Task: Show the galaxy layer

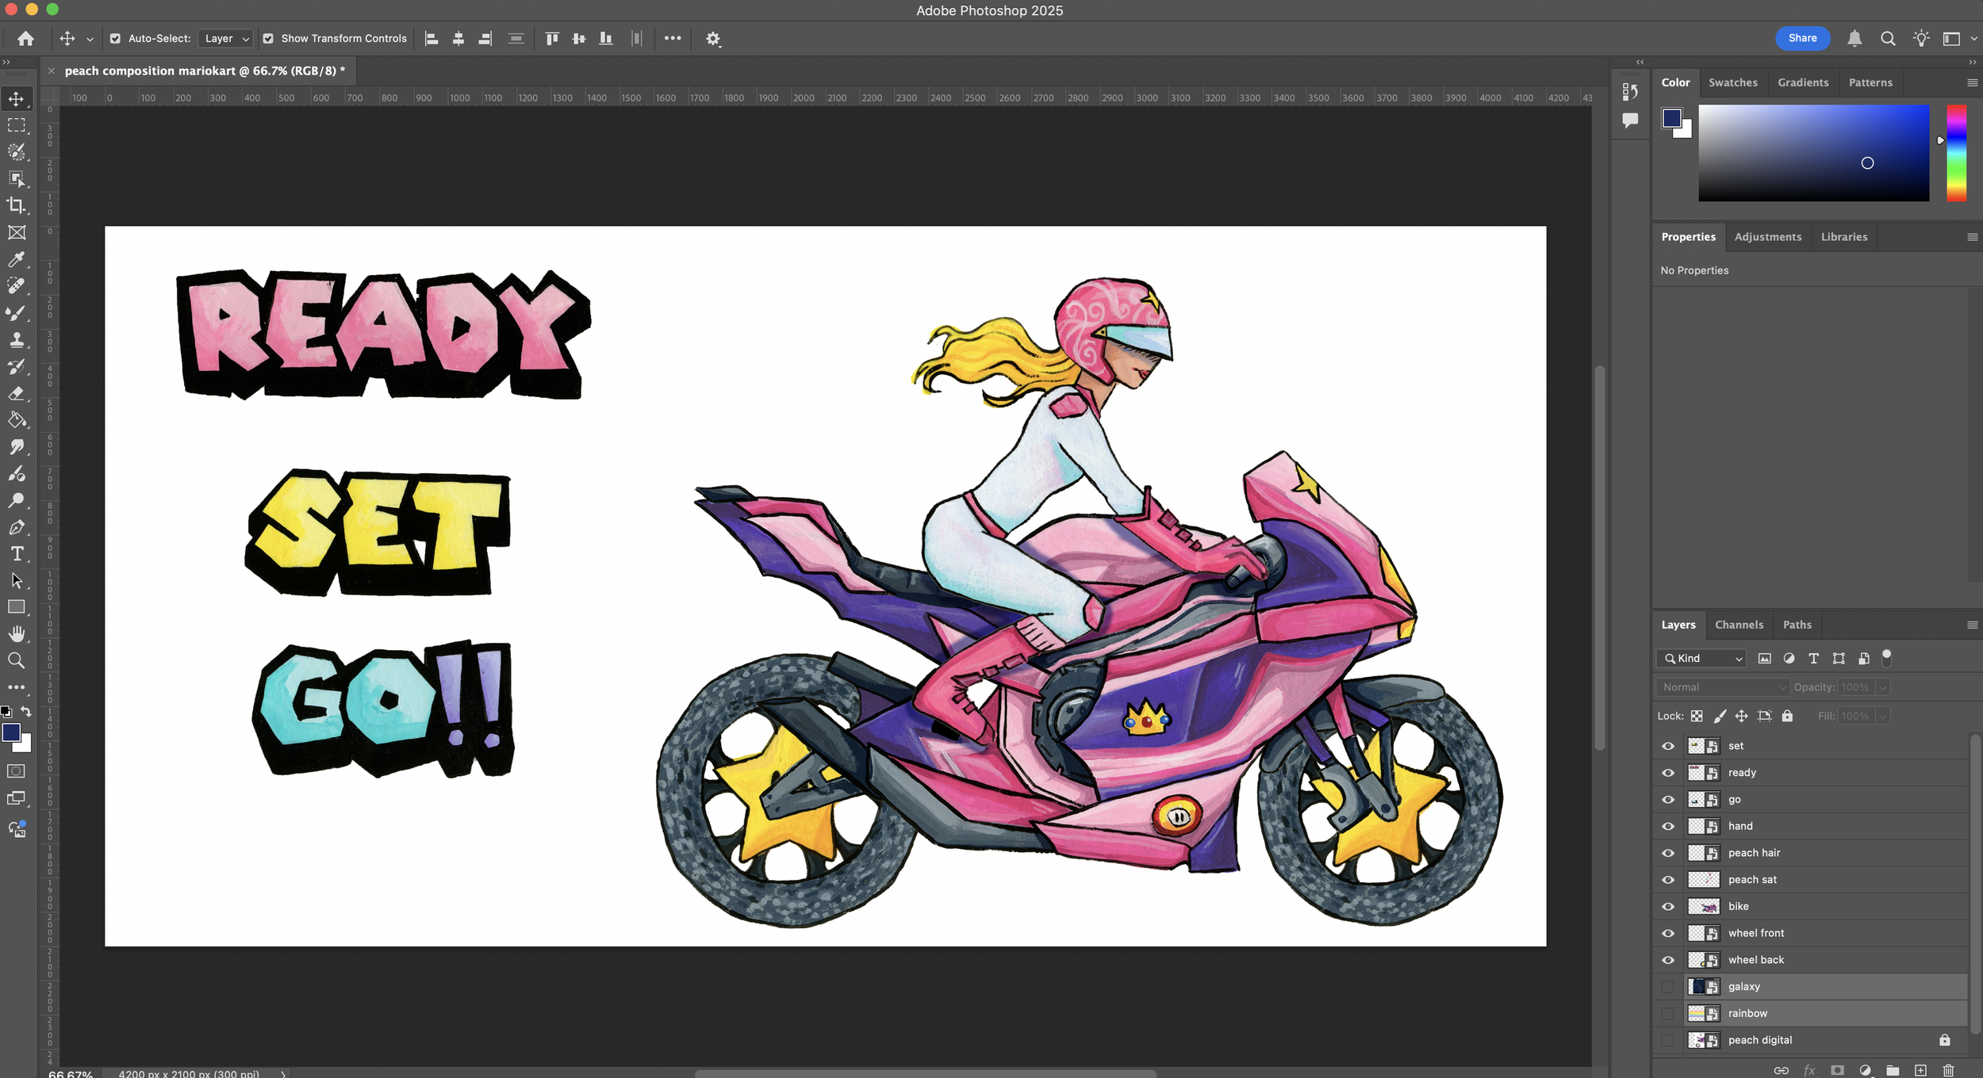Action: [x=1668, y=987]
